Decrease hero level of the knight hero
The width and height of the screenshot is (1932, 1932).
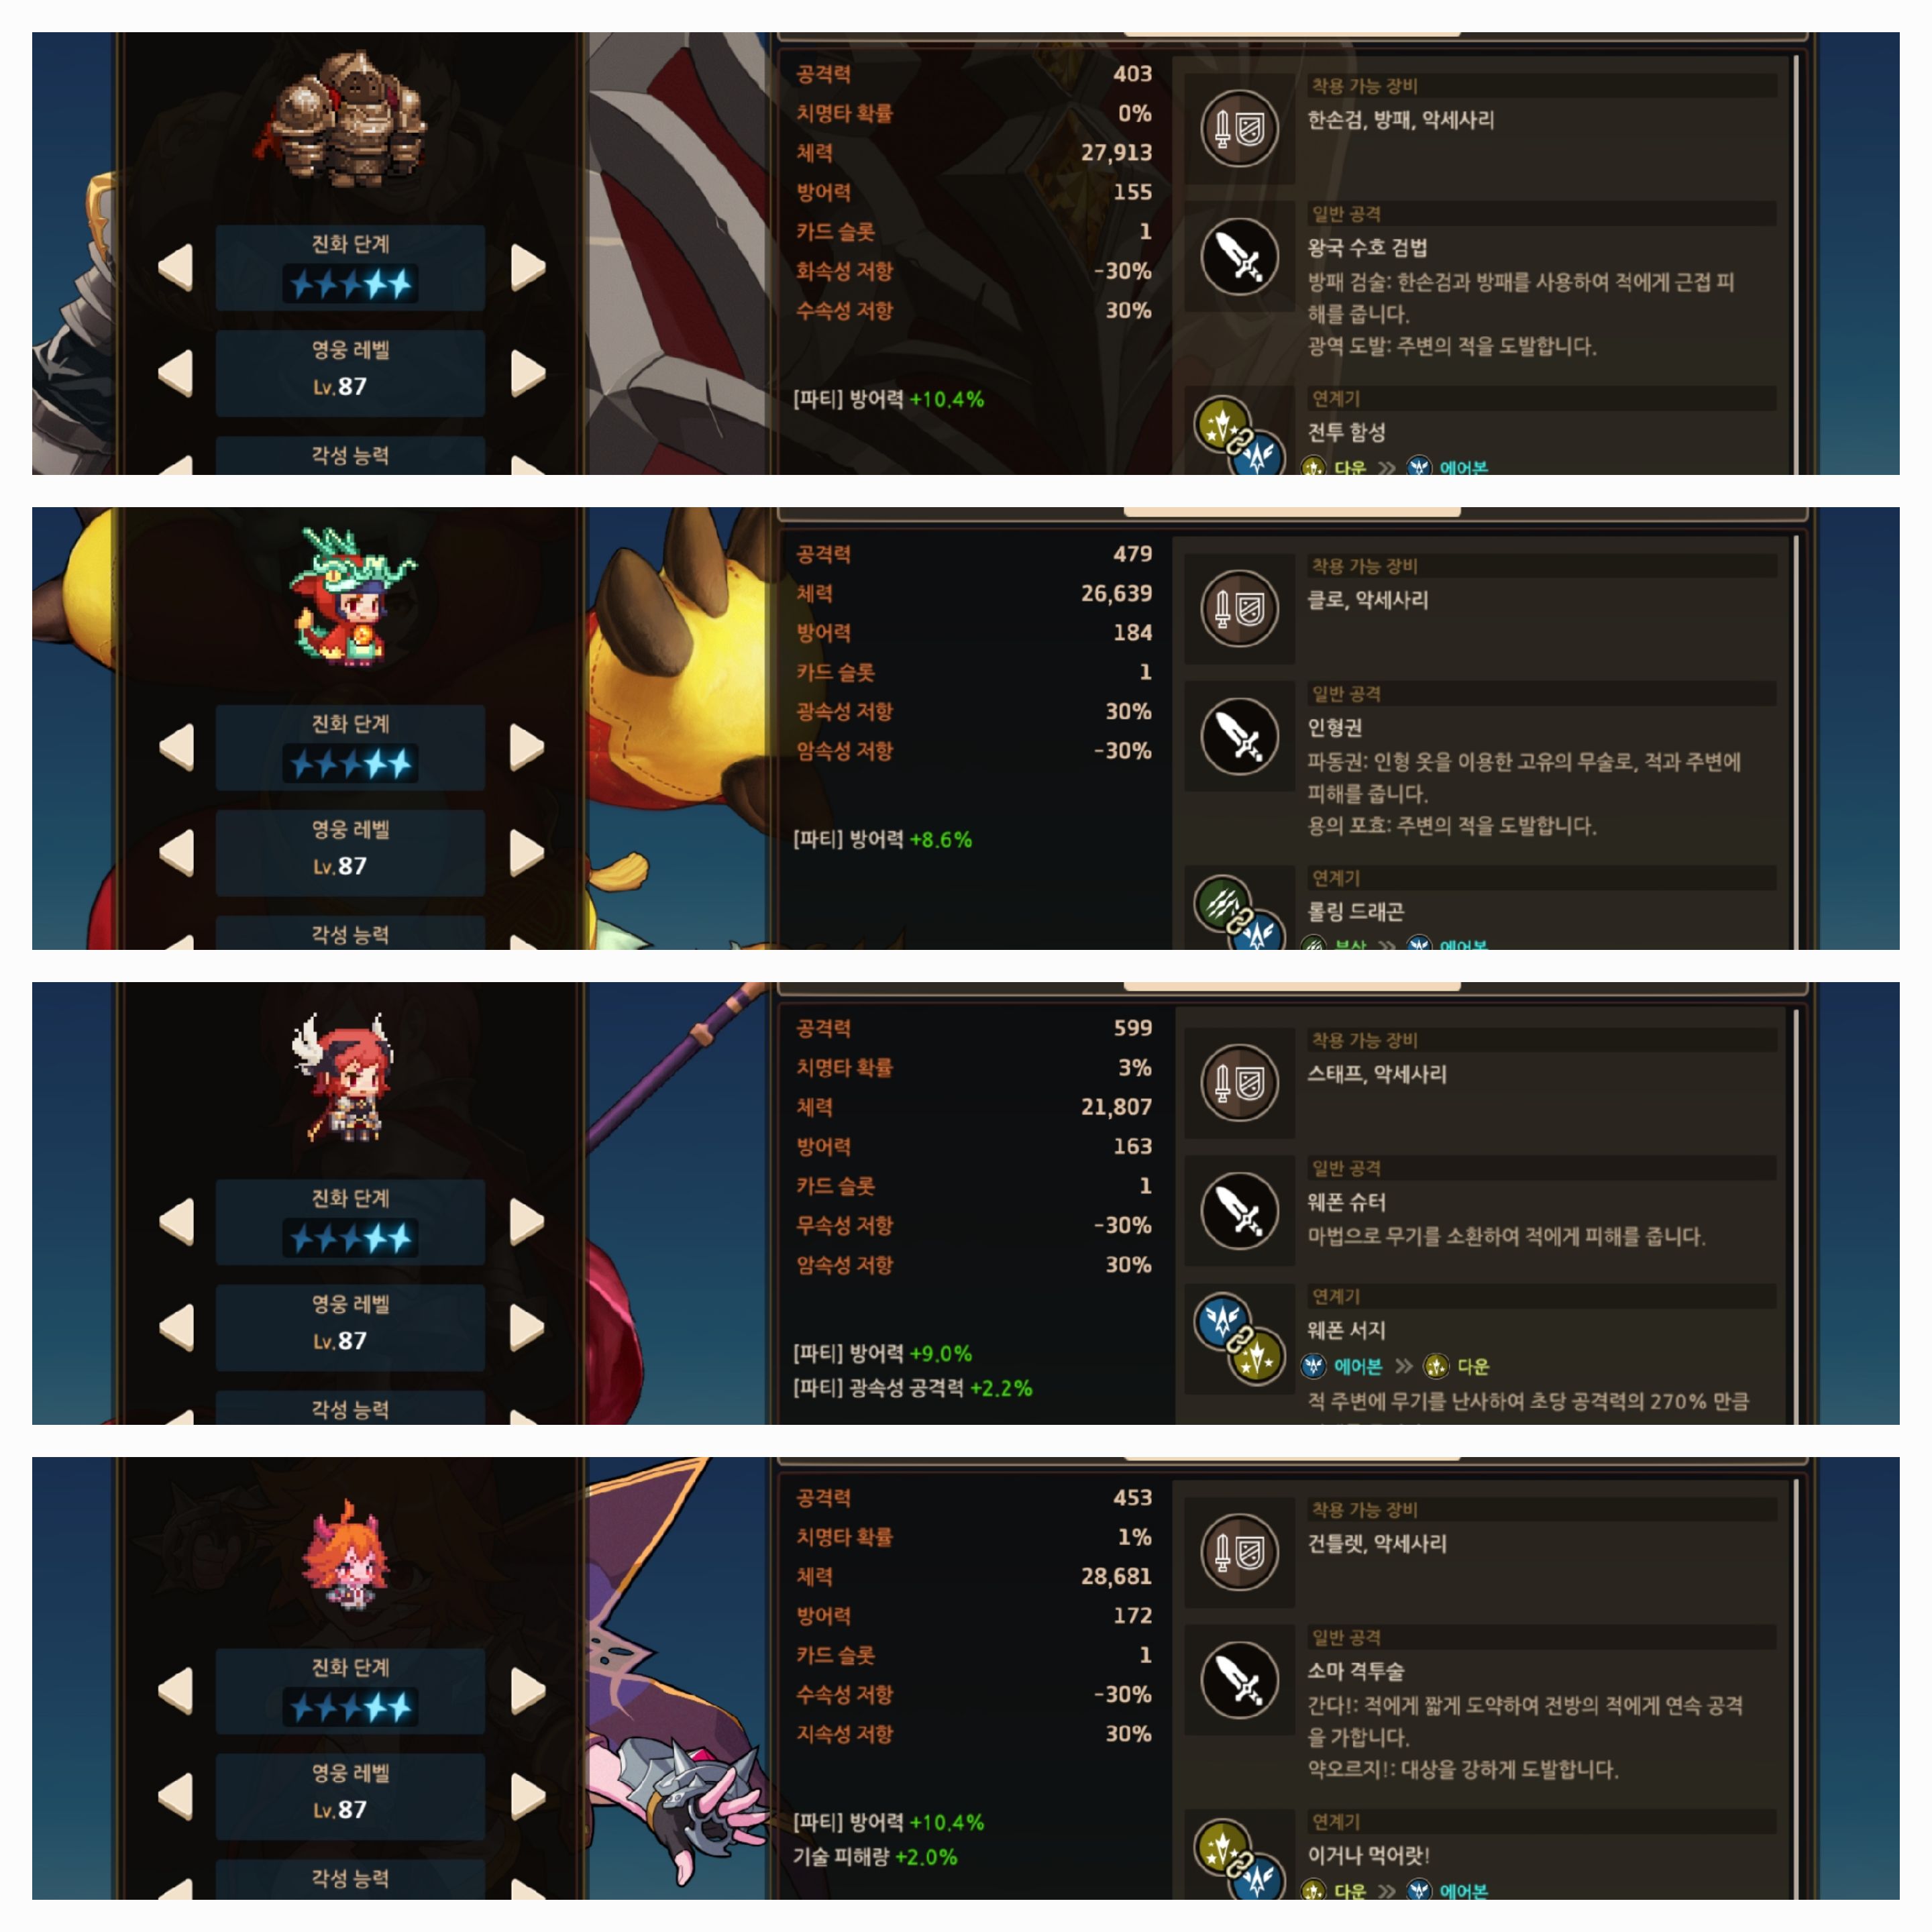[x=176, y=373]
